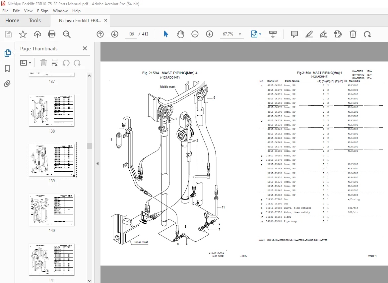Choose the Selection arrow tool

pos(166,34)
